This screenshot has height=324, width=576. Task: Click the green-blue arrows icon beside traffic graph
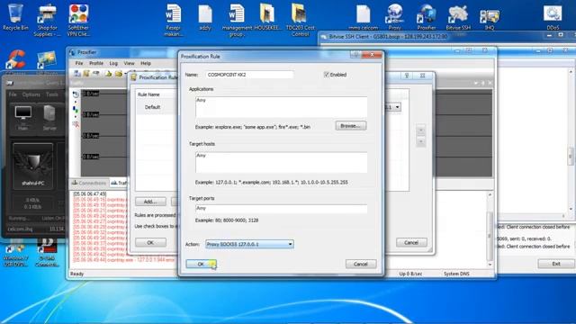(x=76, y=110)
